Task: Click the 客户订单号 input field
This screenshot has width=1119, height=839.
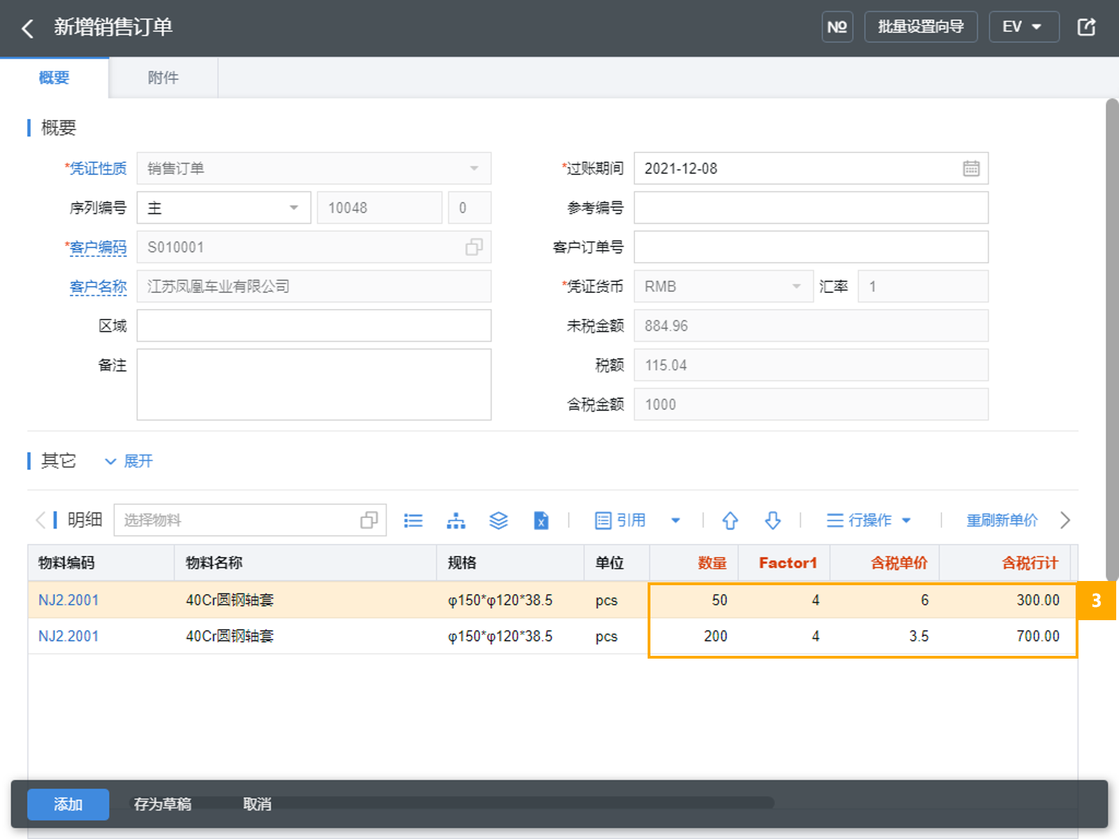Action: (811, 247)
